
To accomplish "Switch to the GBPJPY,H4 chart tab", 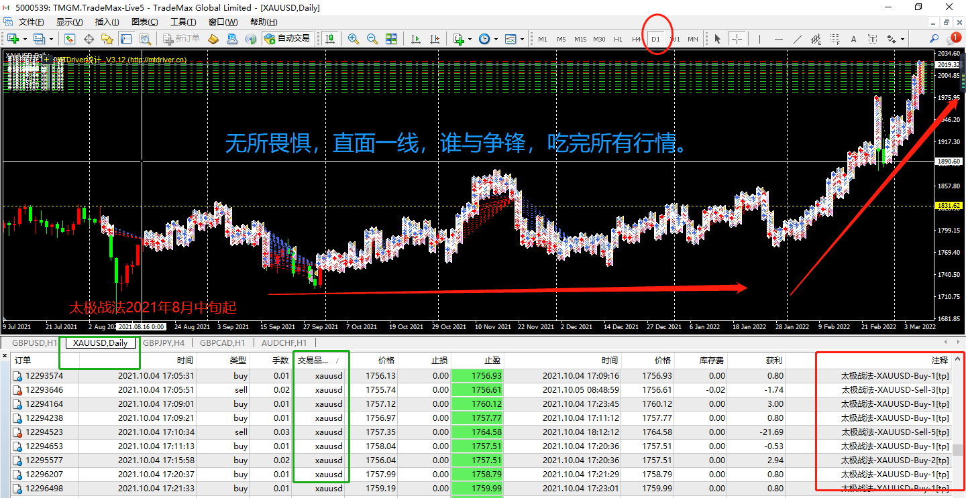I will pyautogui.click(x=164, y=343).
